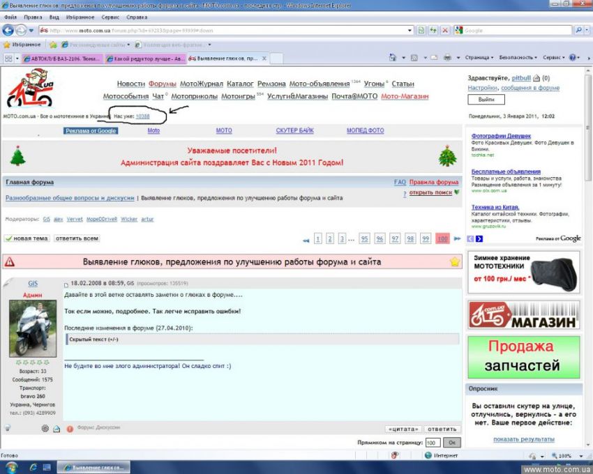Image resolution: width=593 pixels, height=474 pixels.
Task: Switch to the 'АВТОКЛУБ ВАЗ-2106' browser tab
Action: [63, 59]
